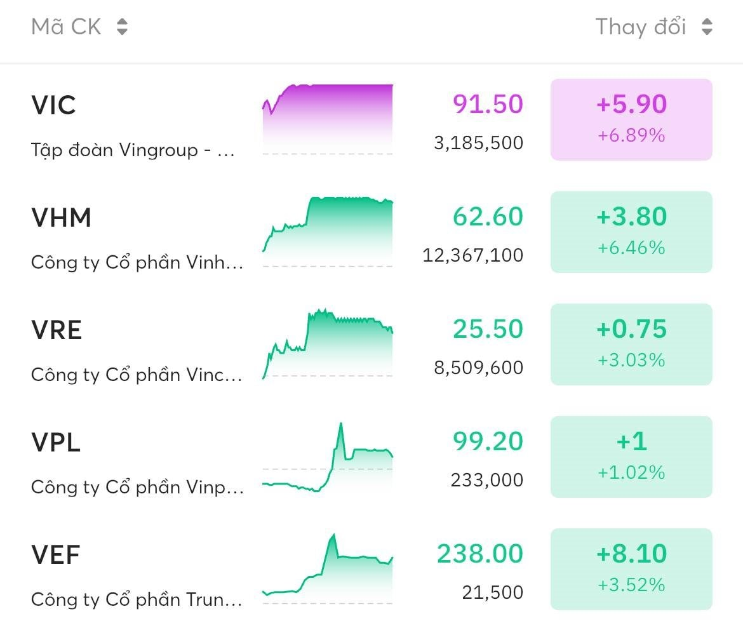Open VIC purple sparkline chart
Image resolution: width=743 pixels, height=628 pixels.
tap(328, 119)
